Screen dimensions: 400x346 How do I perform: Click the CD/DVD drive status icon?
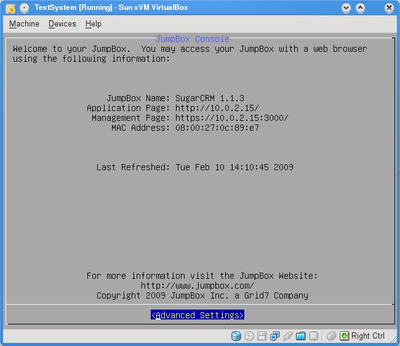point(249,336)
